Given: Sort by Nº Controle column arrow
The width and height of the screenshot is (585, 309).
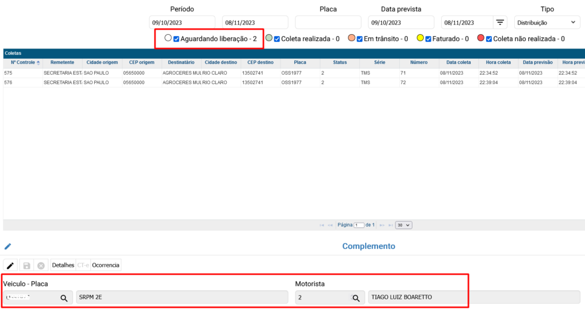Looking at the screenshot, I should coord(38,62).
